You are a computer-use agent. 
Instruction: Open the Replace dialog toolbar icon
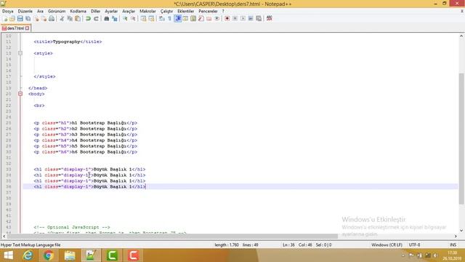tap(115, 19)
